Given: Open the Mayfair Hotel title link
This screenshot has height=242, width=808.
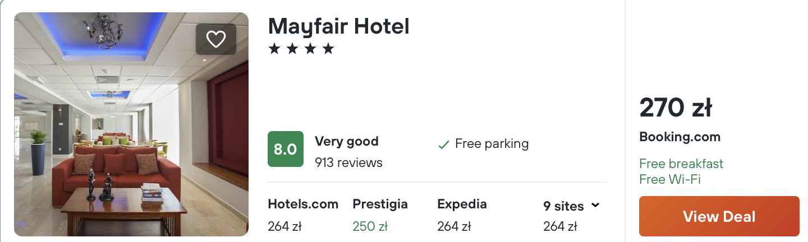Looking at the screenshot, I should (339, 26).
